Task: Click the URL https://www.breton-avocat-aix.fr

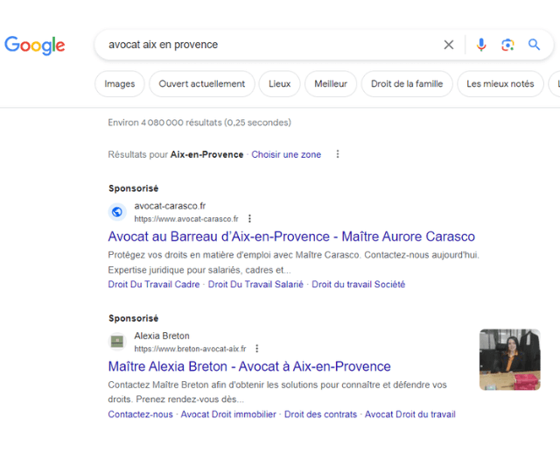Action: pos(190,349)
